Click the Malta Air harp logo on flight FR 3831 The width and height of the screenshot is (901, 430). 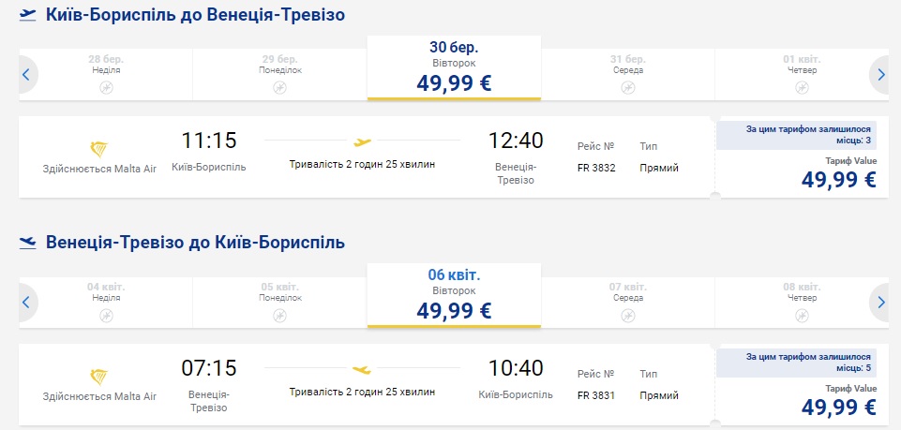click(x=98, y=377)
